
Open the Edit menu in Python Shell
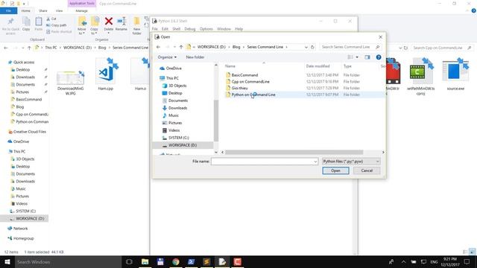[x=165, y=29]
